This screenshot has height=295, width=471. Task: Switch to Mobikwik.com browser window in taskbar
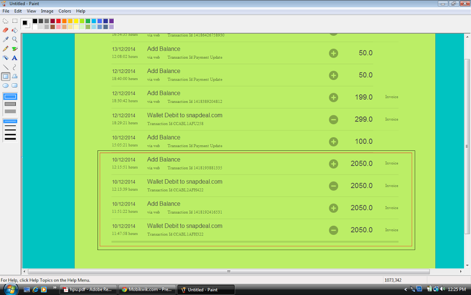(x=146, y=289)
